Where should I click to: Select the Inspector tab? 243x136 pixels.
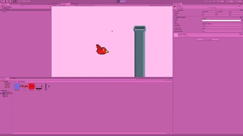coord(178,4)
